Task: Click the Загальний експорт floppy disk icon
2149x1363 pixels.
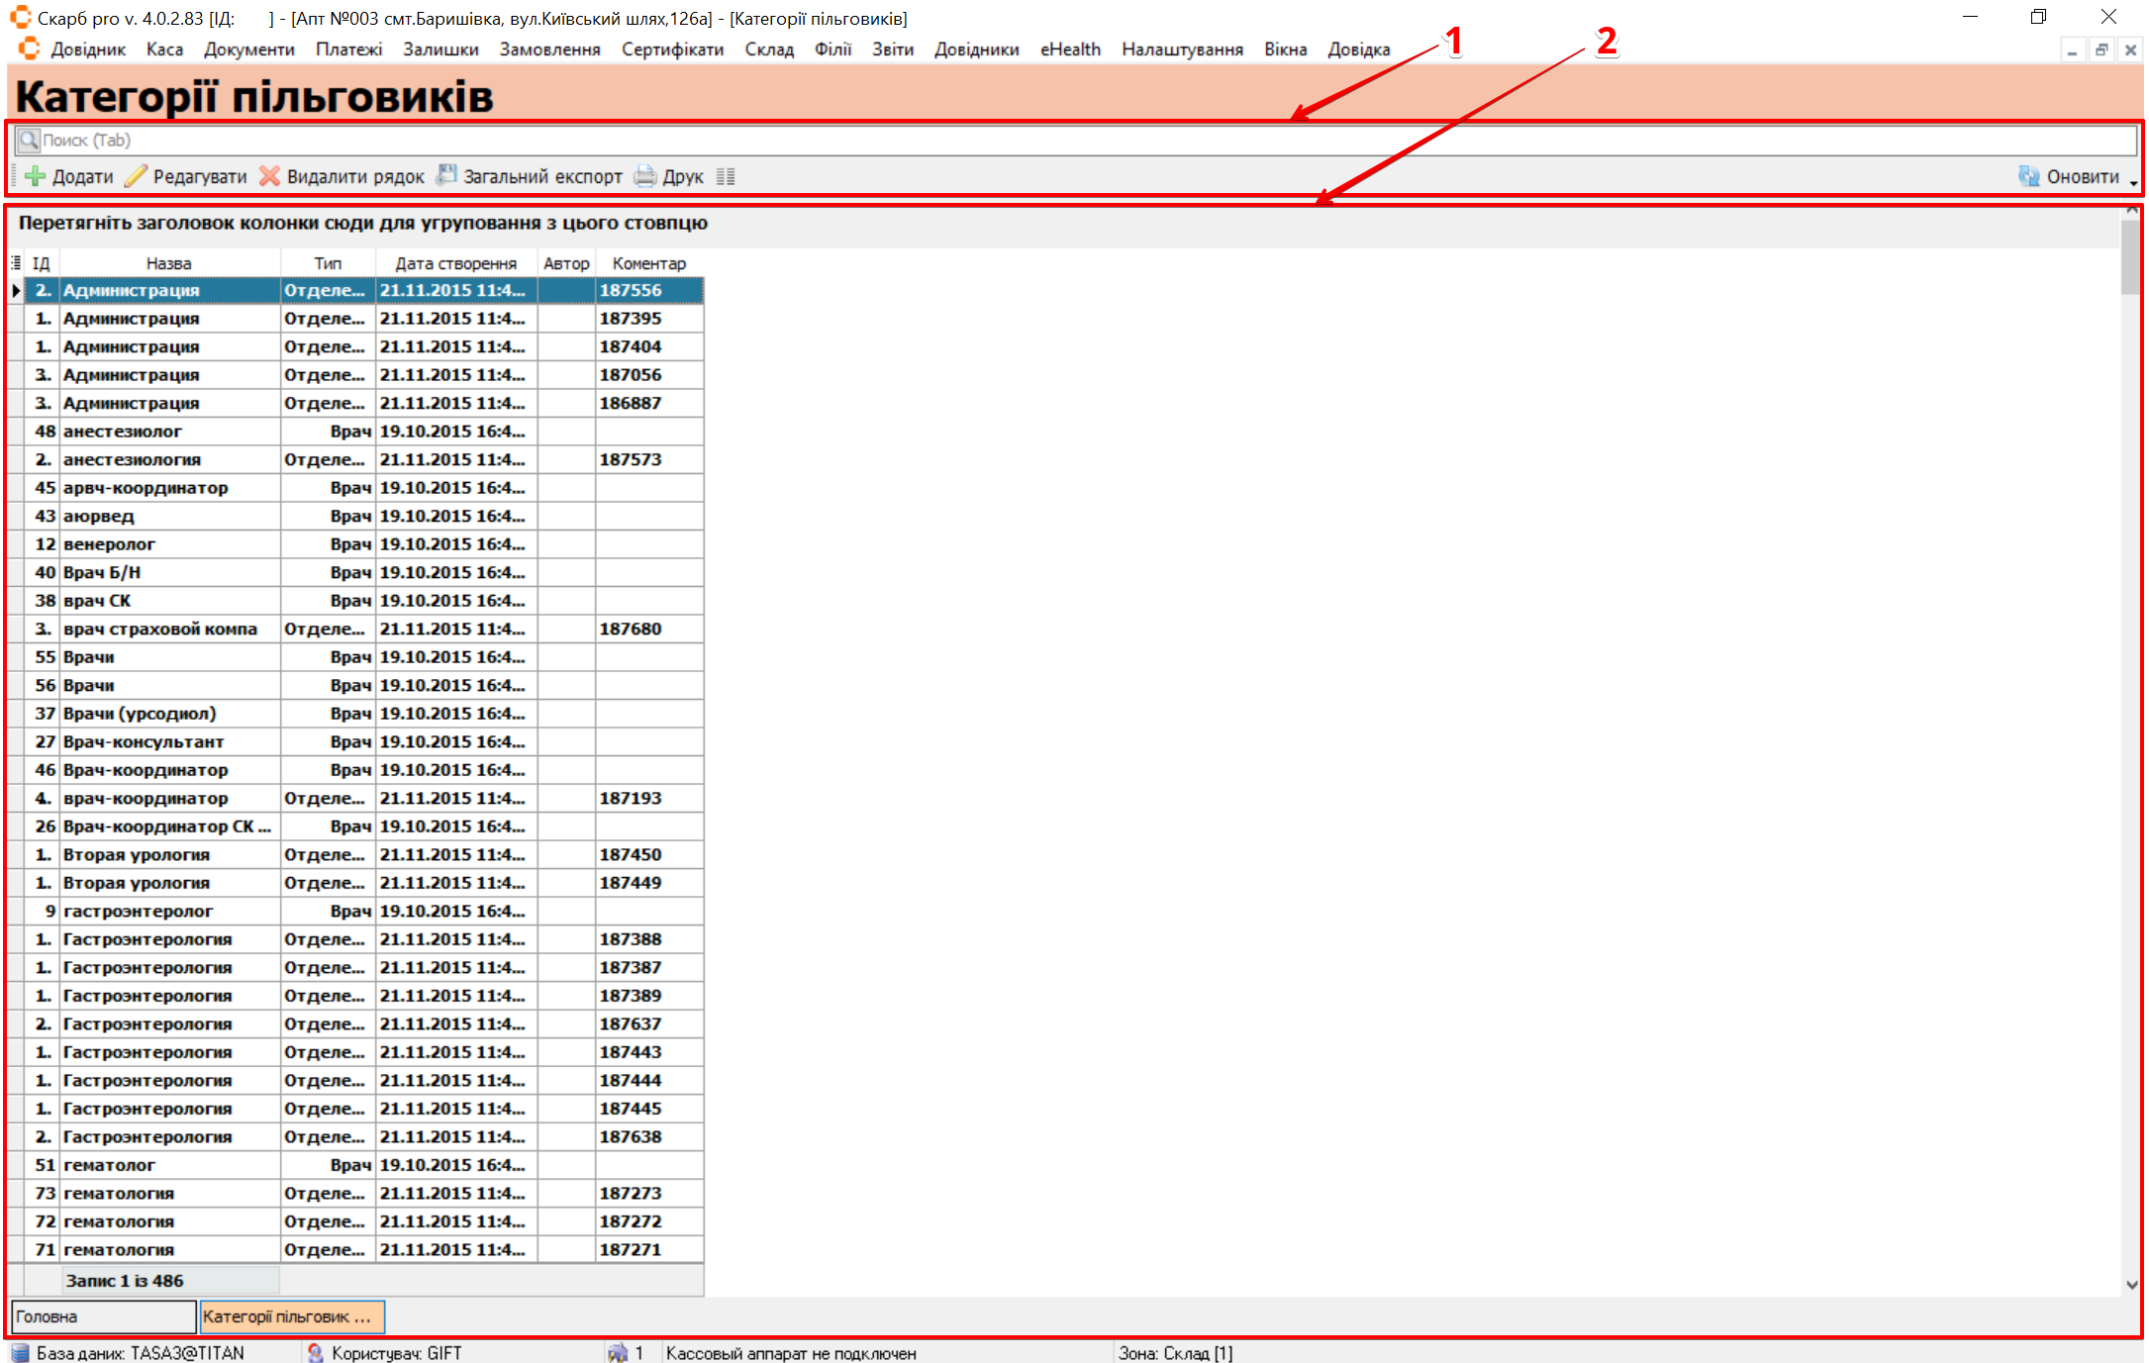Action: click(x=447, y=176)
